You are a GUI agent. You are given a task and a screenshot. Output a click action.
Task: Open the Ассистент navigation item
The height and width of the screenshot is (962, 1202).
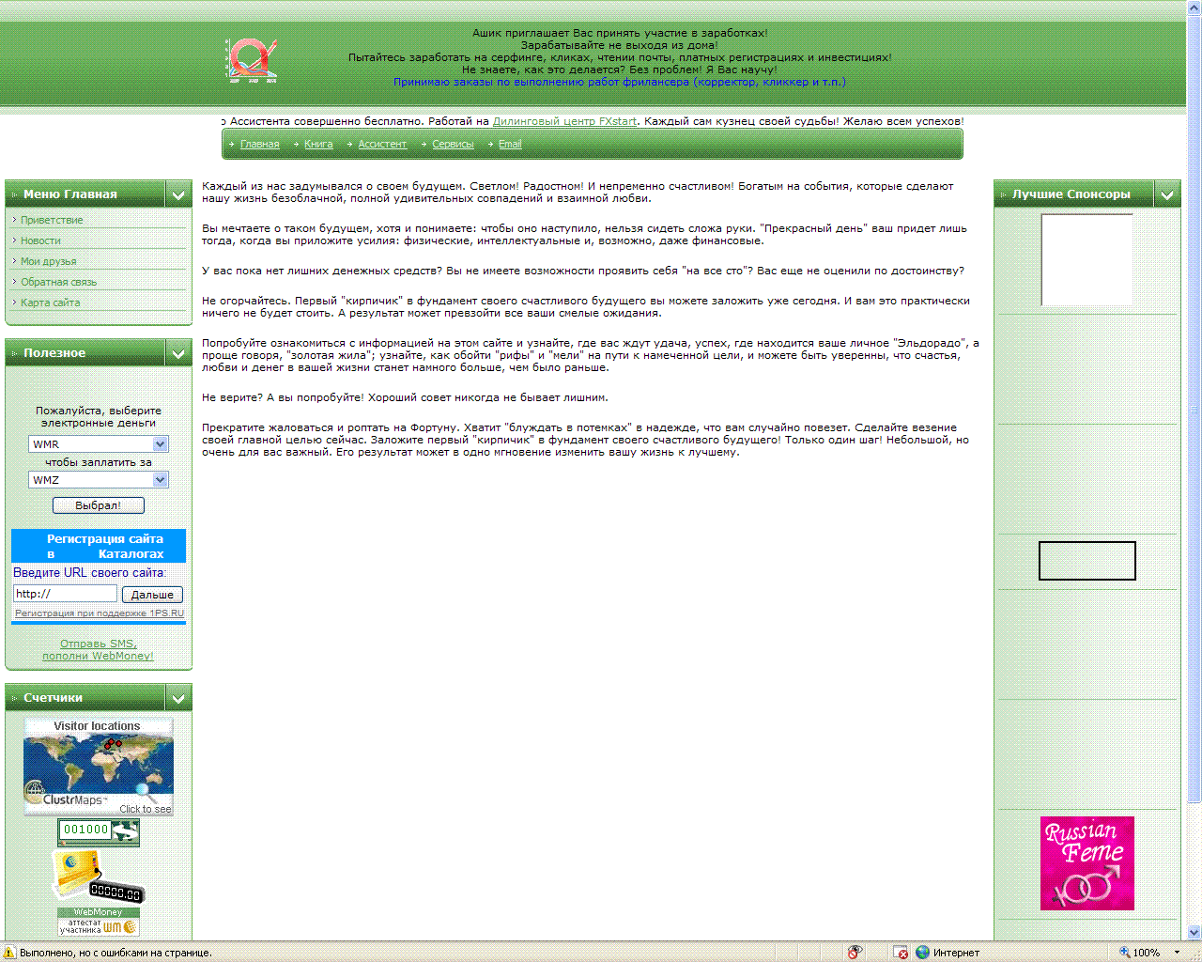pos(382,145)
